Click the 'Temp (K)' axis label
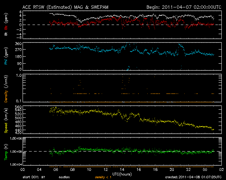The image size is (226, 180). click(x=6, y=152)
